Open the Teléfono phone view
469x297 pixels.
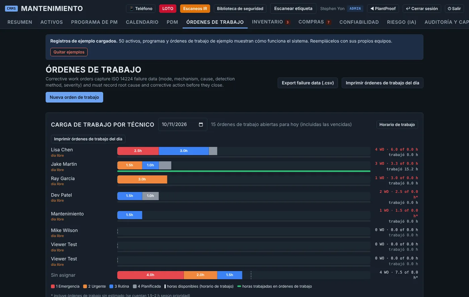click(141, 8)
